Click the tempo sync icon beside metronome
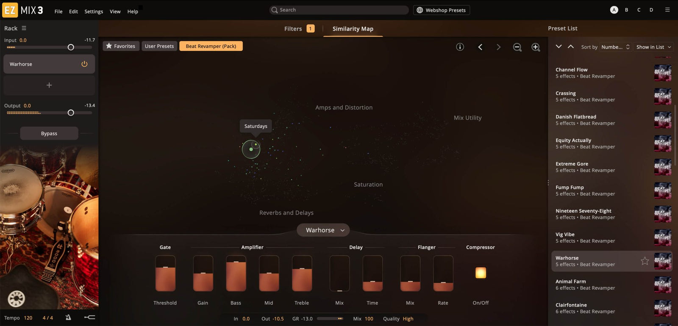Screen dimensions: 678x326 pos(89,317)
